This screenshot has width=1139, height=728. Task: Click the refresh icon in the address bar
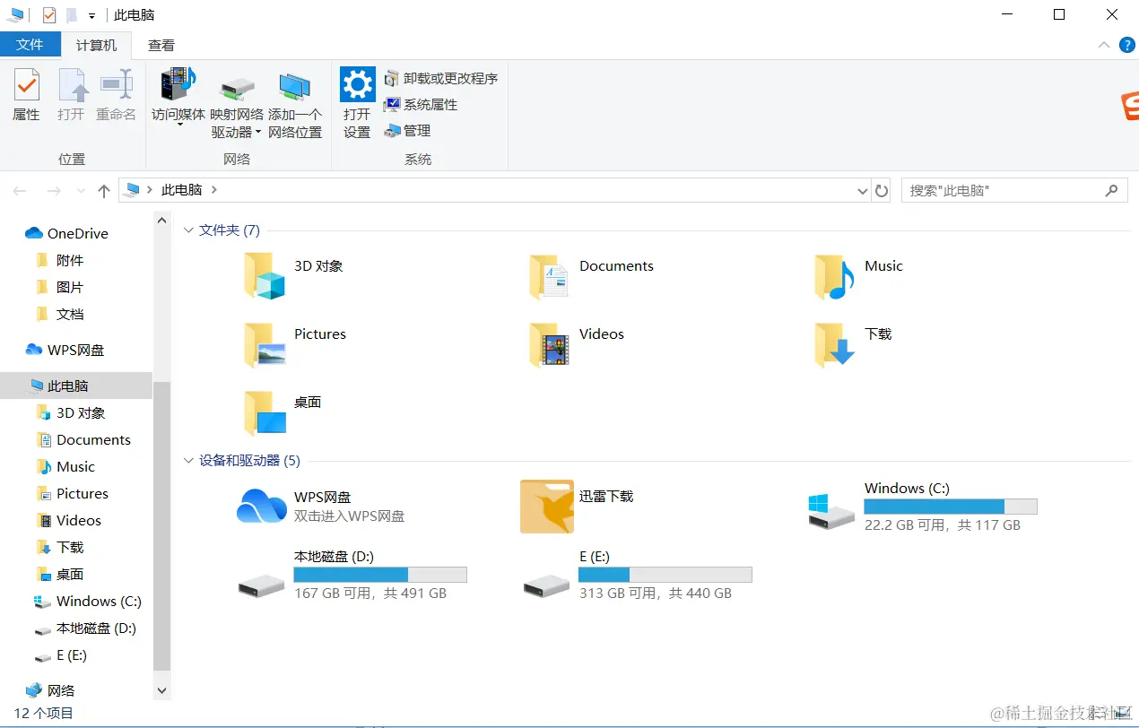880,189
